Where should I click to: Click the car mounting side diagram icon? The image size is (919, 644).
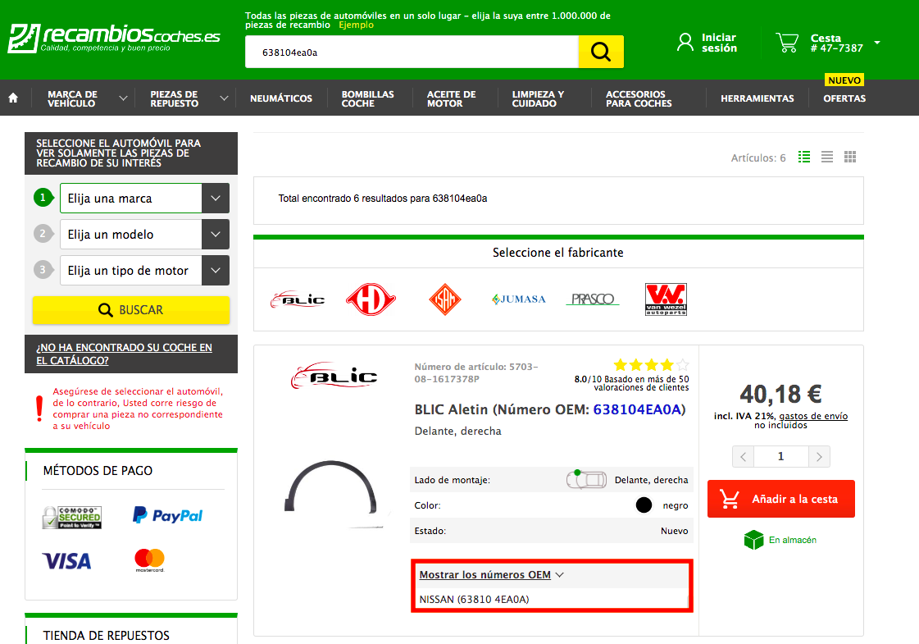[586, 479]
